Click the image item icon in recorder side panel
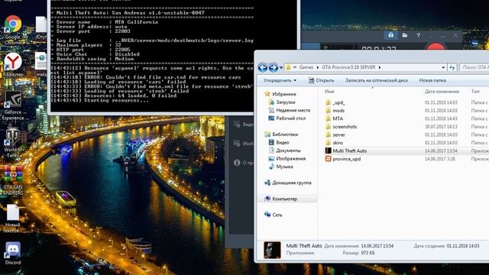489x275 pixels. click(237, 144)
